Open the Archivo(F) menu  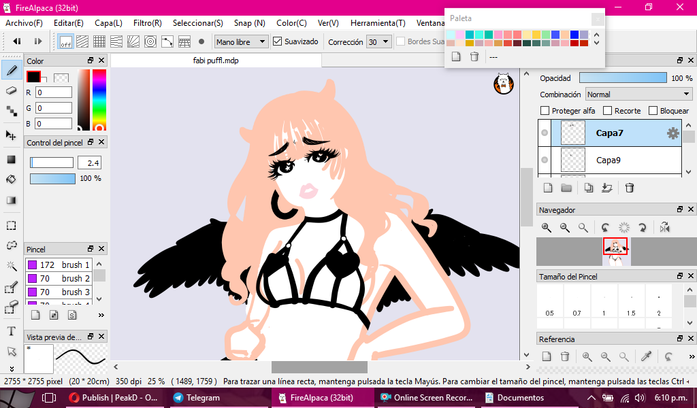(24, 23)
